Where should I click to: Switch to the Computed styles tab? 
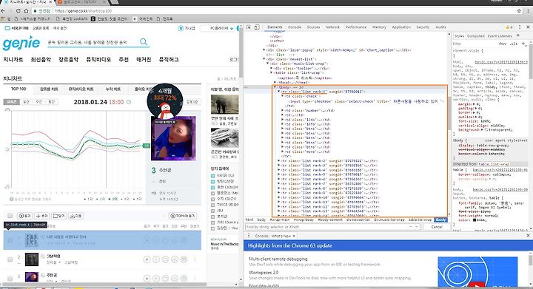475,35
